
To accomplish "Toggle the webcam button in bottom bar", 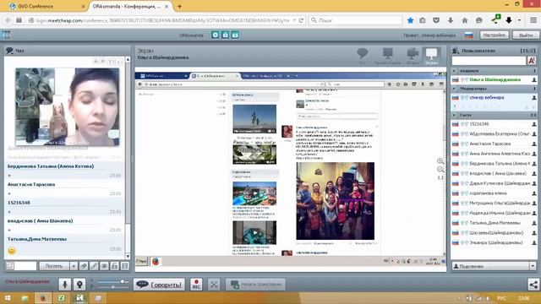I will coord(79,285).
